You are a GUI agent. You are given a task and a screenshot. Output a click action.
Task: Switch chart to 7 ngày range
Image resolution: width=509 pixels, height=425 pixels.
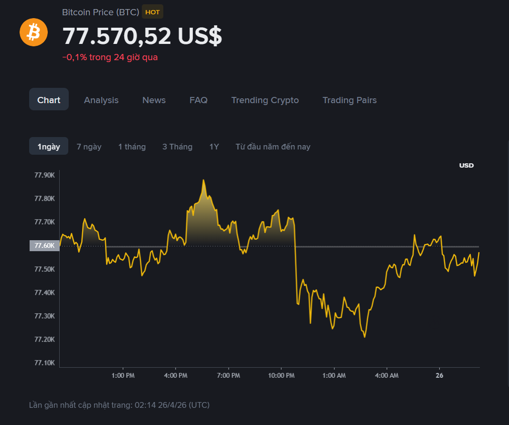pos(89,147)
